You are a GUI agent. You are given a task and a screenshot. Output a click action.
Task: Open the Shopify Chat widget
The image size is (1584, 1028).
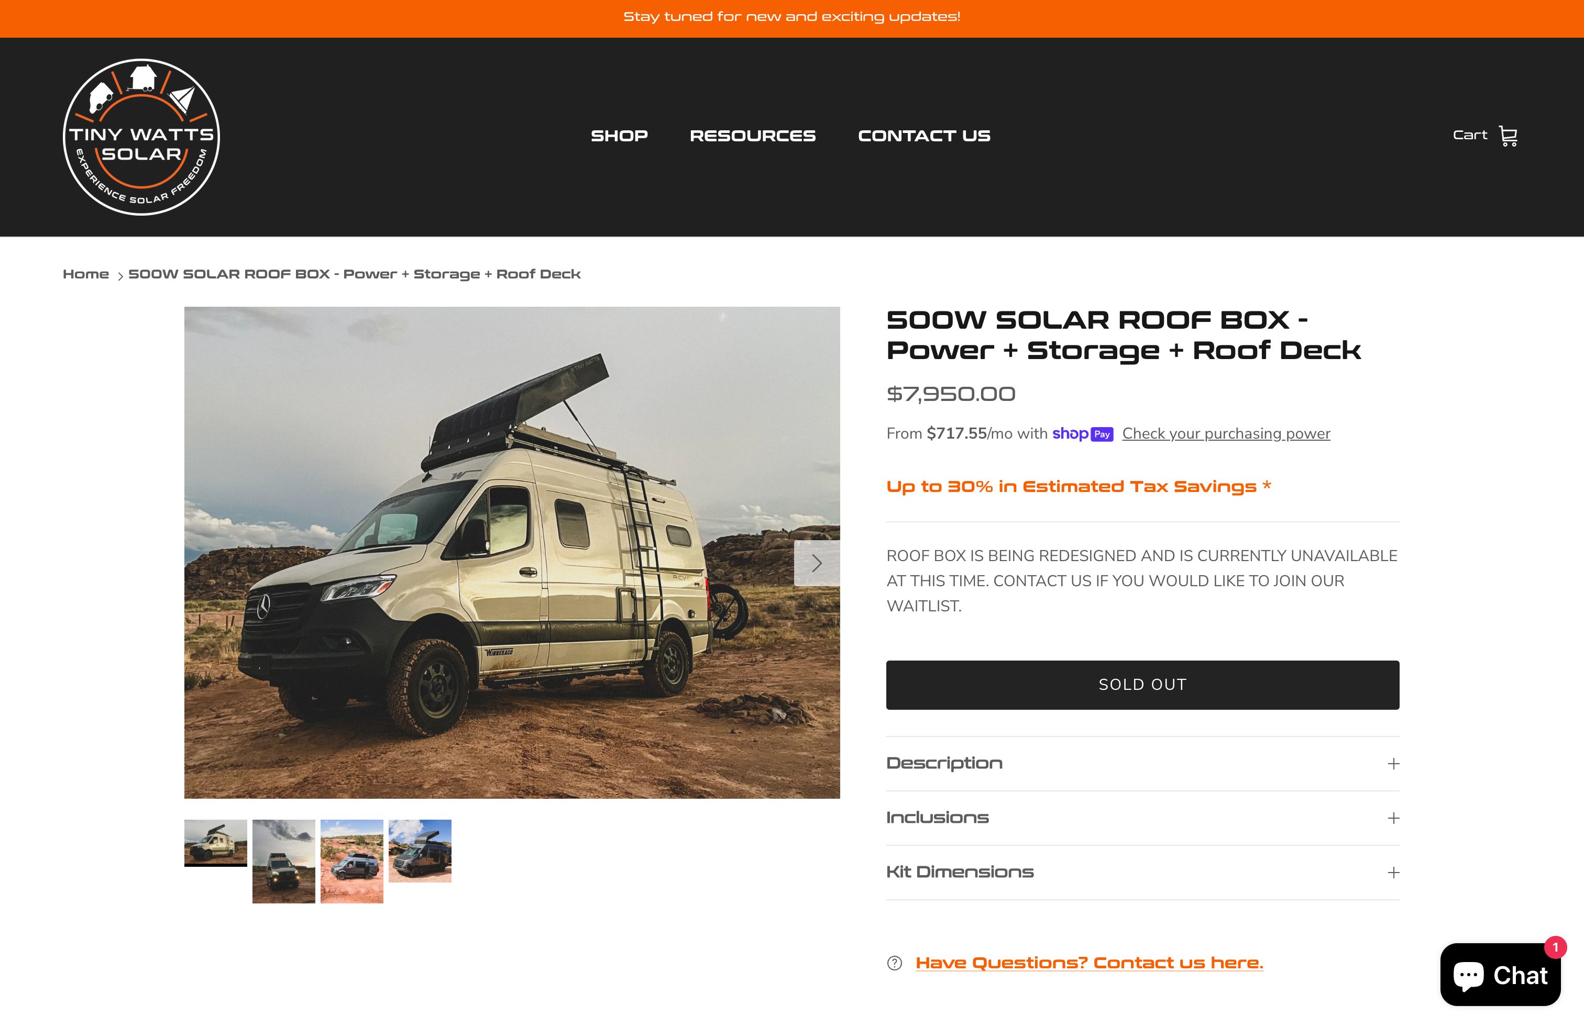[x=1500, y=975]
